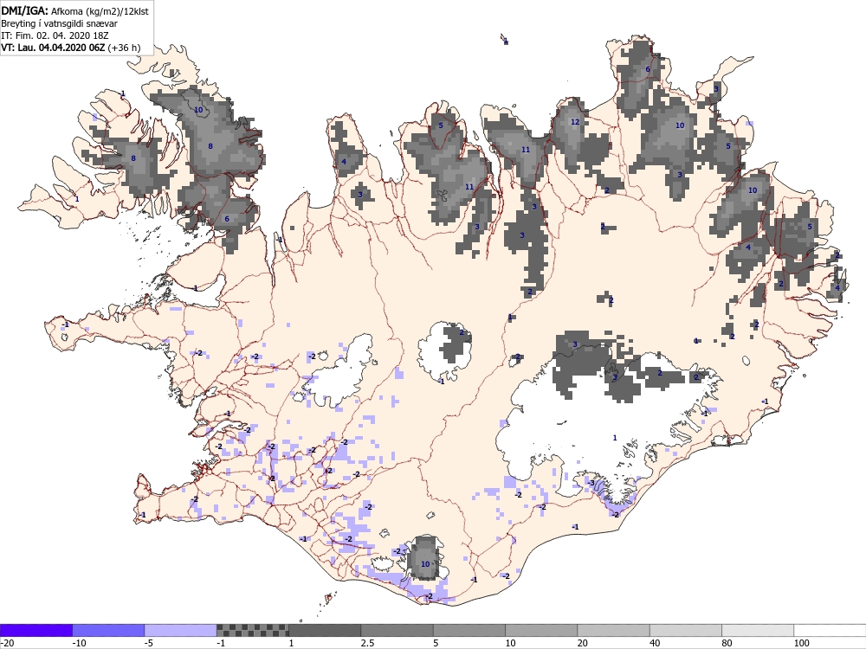866x649 pixels.
Task: Click the '2.5' legend scale label
Action: tap(367, 644)
